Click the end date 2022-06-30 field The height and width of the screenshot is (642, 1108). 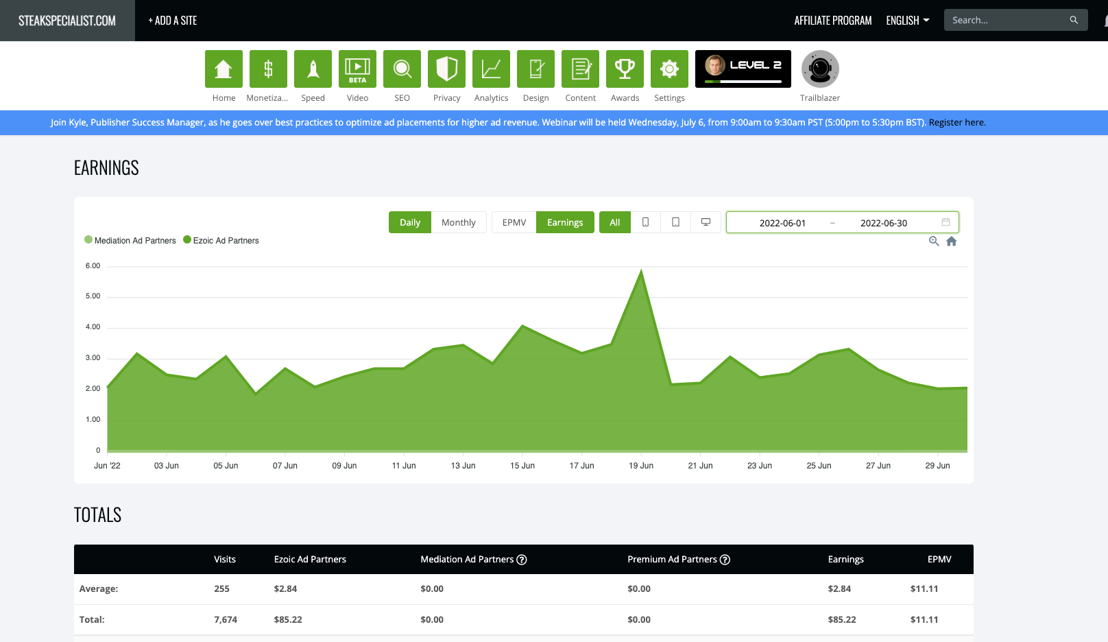coord(884,223)
